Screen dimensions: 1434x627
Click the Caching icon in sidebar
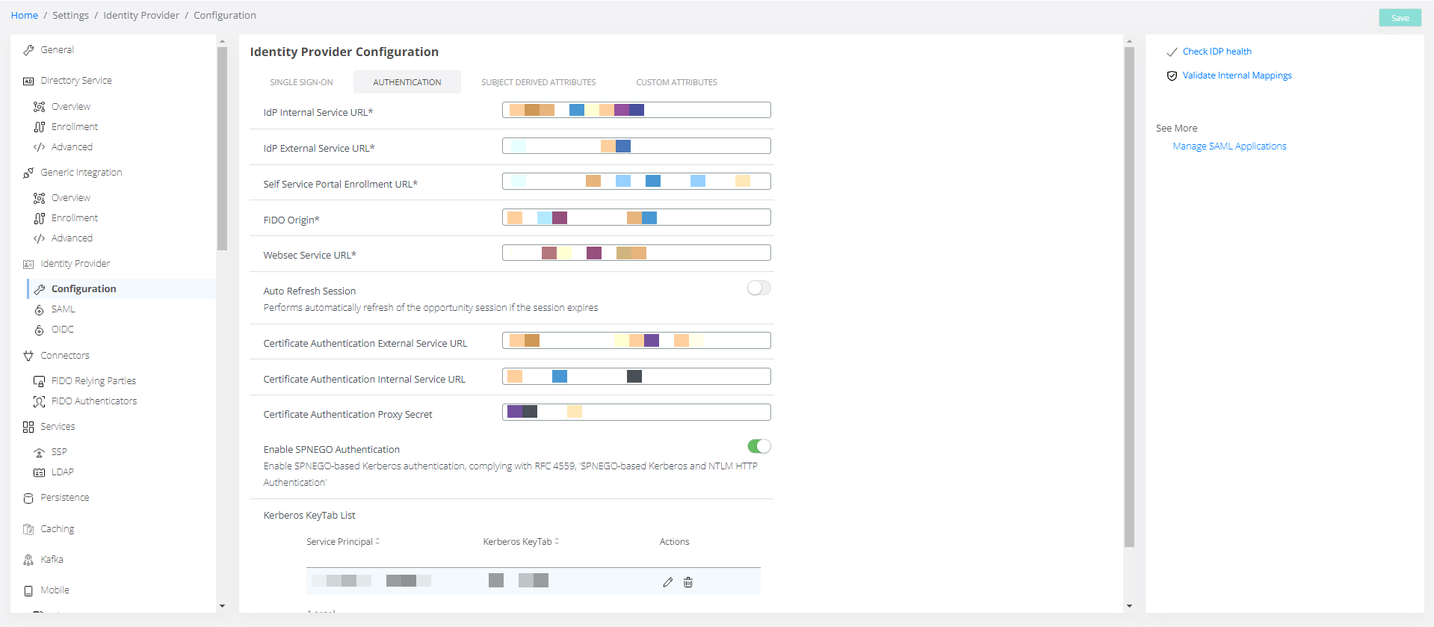coord(28,529)
